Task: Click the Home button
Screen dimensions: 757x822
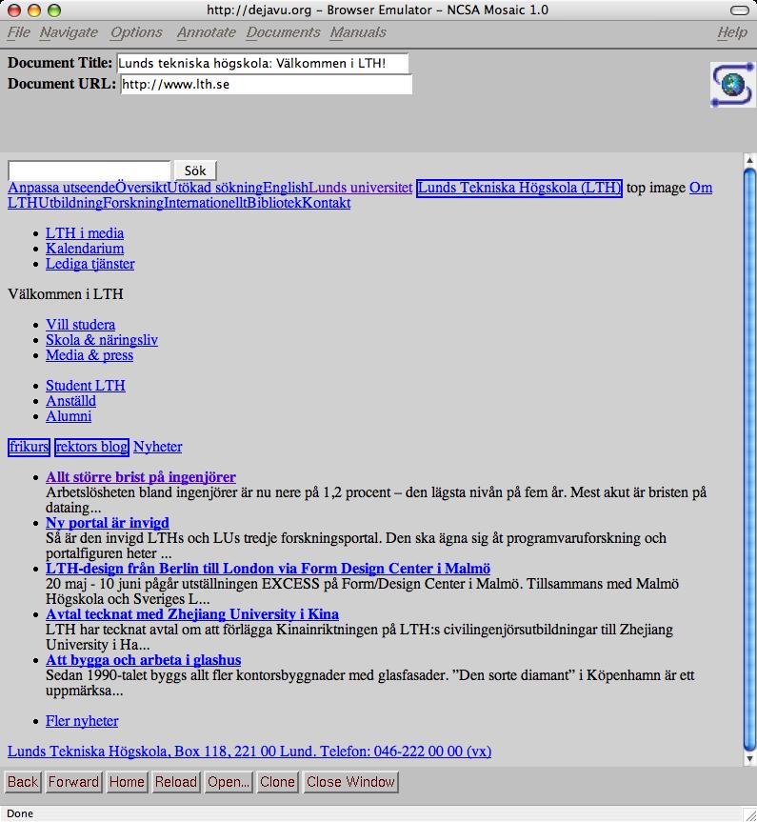Action: [x=127, y=782]
